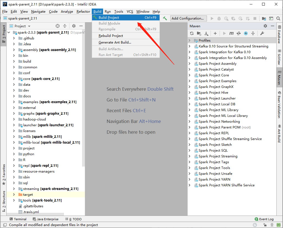Expand the Kafka 0.10 Source for Structured Streaming node
Image resolution: width=283 pixels, height=228 pixels.
tap(189, 46)
